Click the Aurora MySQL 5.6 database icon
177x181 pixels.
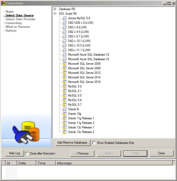click(x=64, y=18)
